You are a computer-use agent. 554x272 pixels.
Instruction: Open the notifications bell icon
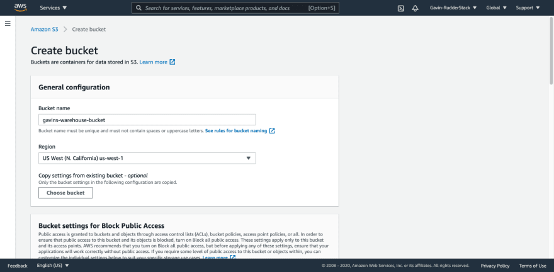415,8
